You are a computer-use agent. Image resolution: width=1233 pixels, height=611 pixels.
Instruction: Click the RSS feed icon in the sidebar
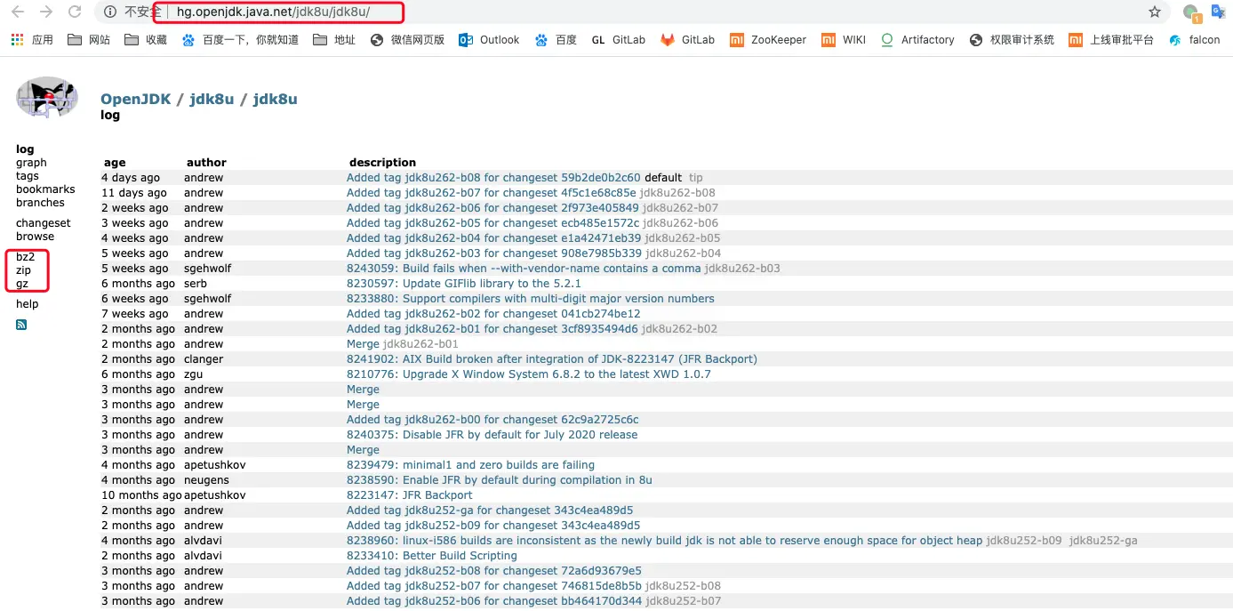22,323
